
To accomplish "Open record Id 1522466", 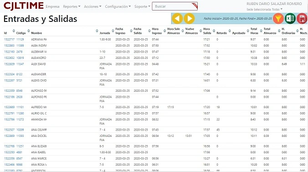I will (9, 165).
